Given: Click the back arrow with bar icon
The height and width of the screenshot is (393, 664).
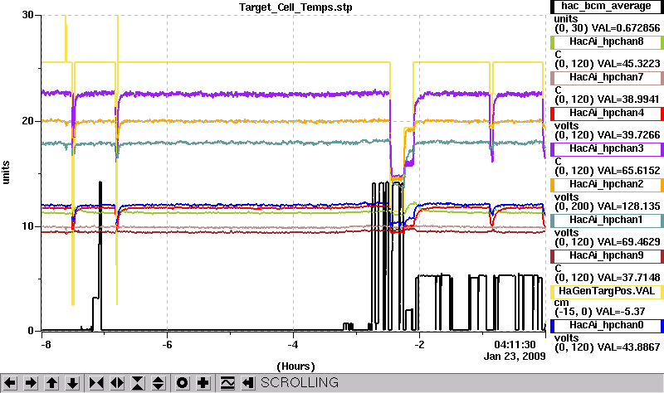Looking at the screenshot, I should 248,383.
